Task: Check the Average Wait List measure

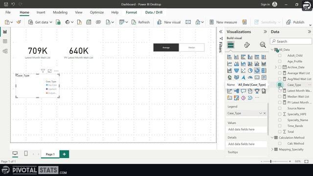Action: coord(280,73)
